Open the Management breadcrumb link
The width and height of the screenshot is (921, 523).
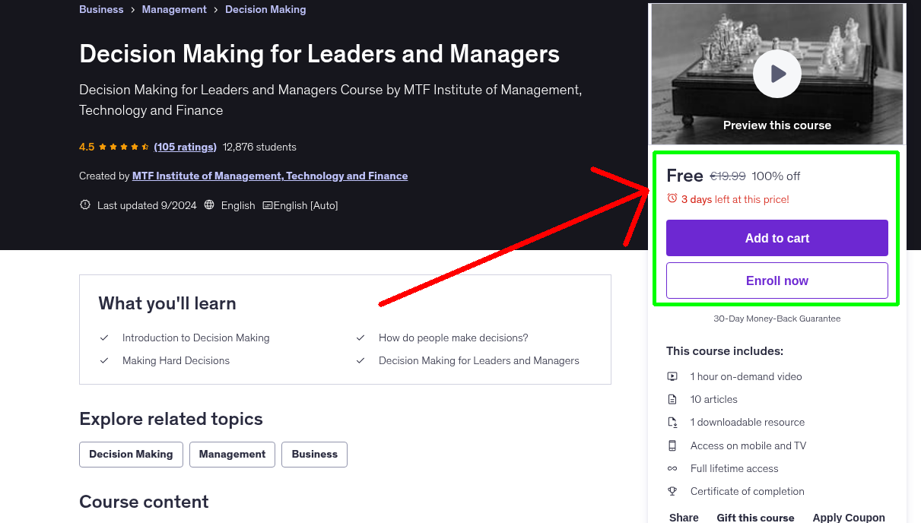pyautogui.click(x=174, y=9)
